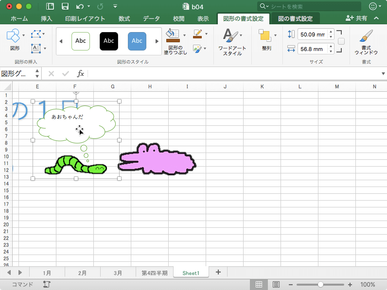This screenshot has width=387, height=290.
Task: Open the データ tab
Action: (x=151, y=18)
